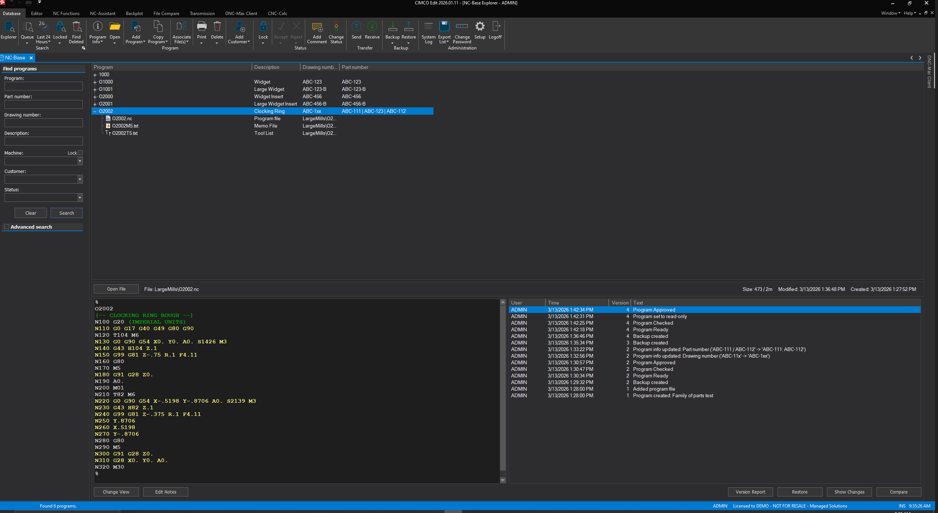Click the Add Customer icon
The image size is (938, 513).
click(x=240, y=26)
